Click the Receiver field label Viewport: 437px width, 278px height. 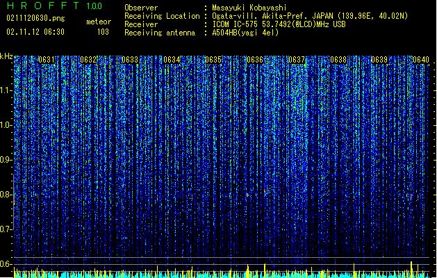141,24
